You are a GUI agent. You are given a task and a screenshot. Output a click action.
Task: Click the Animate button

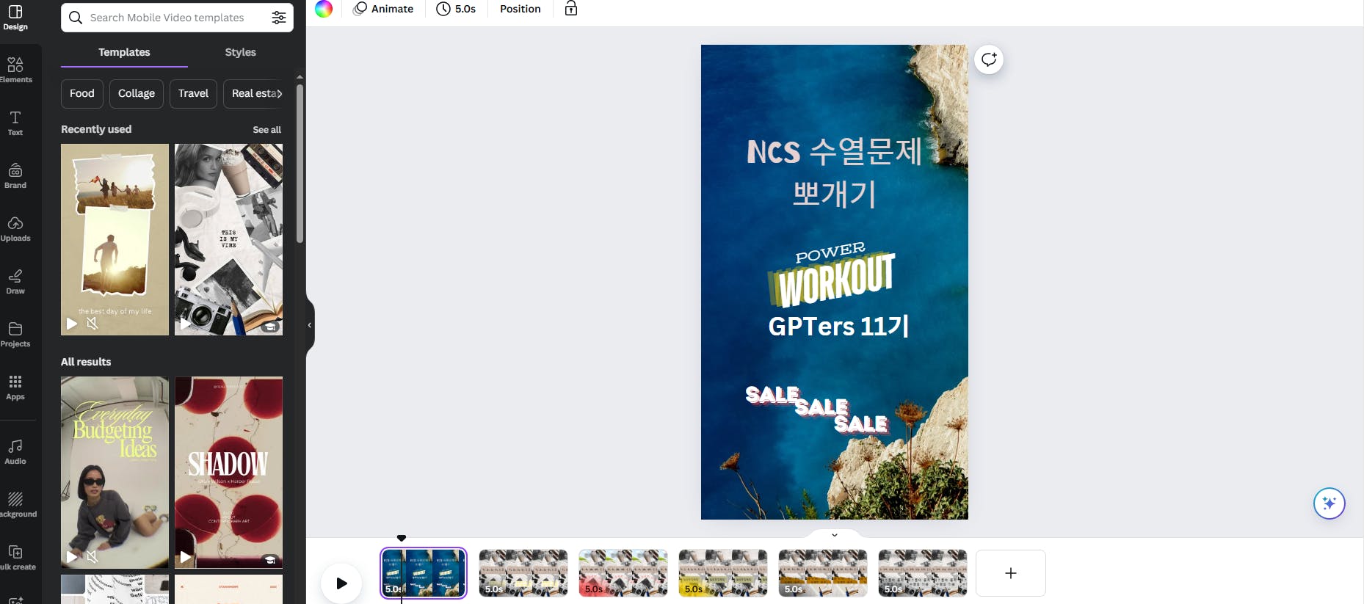(383, 9)
